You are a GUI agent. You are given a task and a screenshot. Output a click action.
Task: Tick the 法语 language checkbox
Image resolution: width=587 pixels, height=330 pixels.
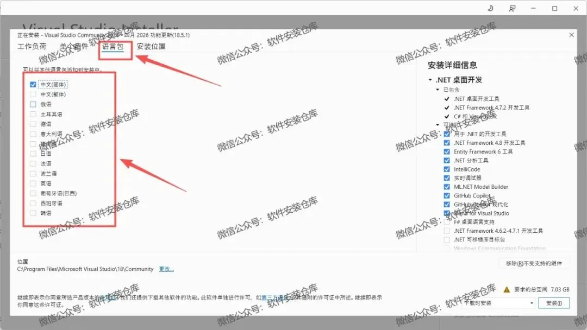tap(33, 164)
